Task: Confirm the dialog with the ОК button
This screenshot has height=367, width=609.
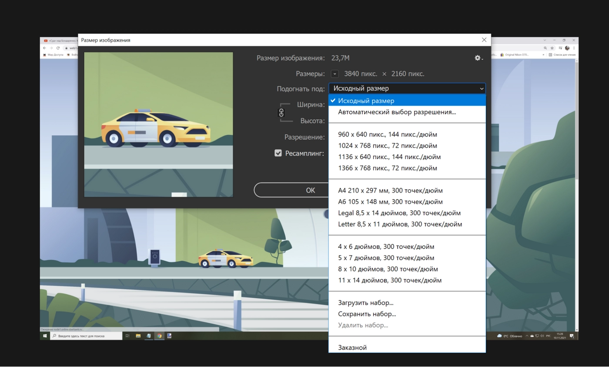Action: pyautogui.click(x=291, y=190)
